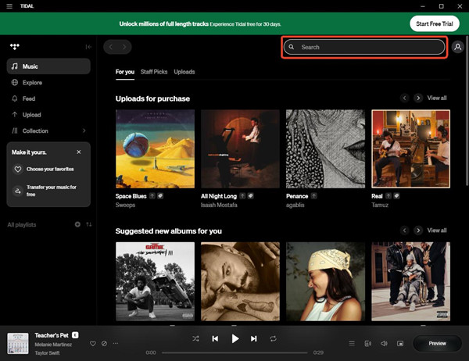Click the Preview button
The height and width of the screenshot is (361, 469).
[x=437, y=343]
